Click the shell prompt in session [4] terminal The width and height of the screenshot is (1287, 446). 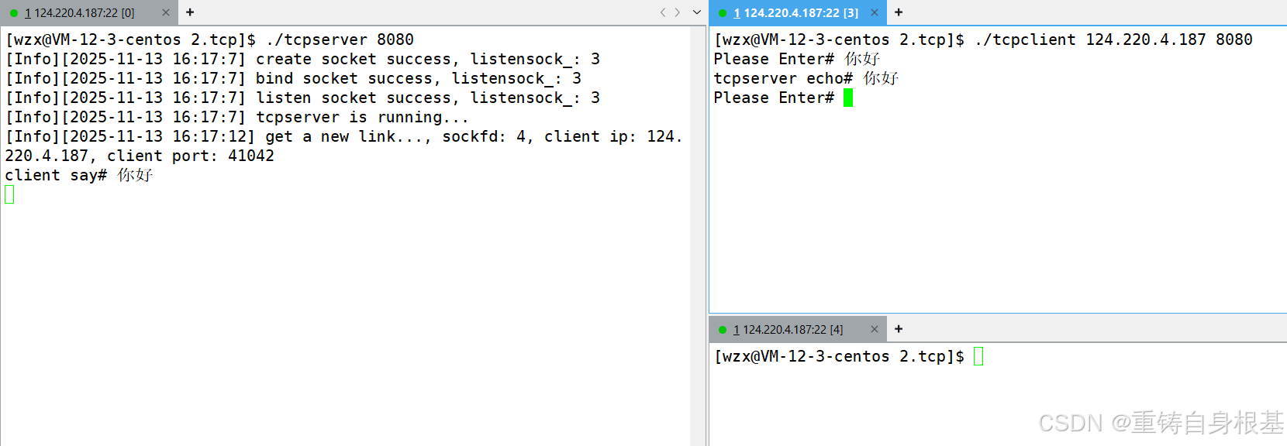click(839, 356)
